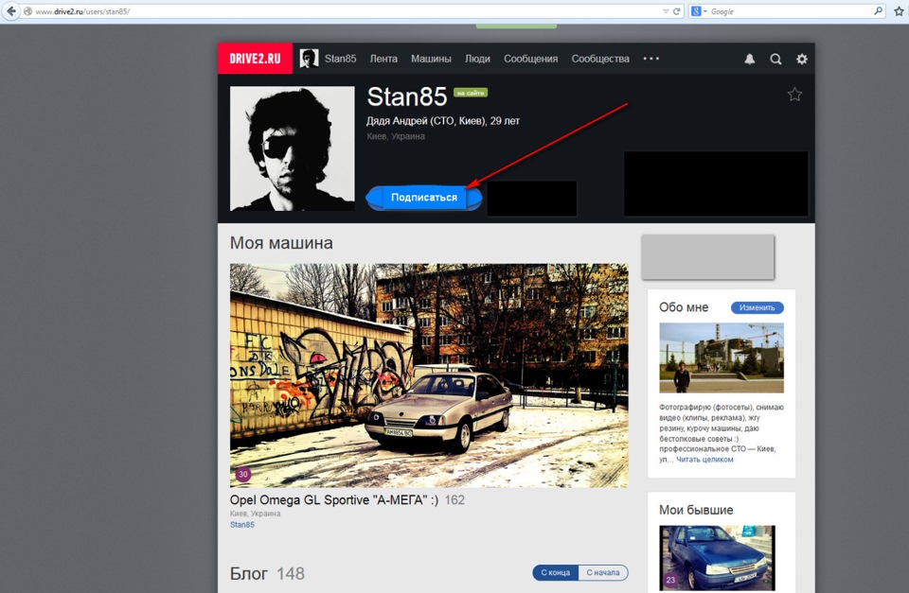The height and width of the screenshot is (593, 909).
Task: Click the magnifier in the Google search box
Action: coord(879,11)
